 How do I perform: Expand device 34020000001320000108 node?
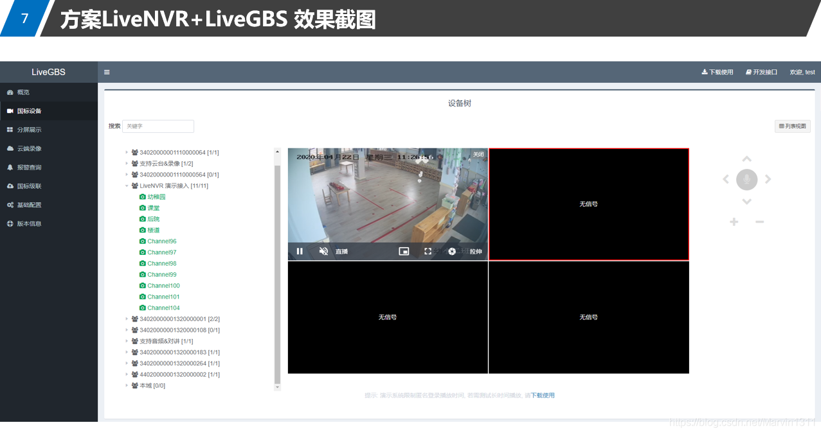tap(127, 330)
